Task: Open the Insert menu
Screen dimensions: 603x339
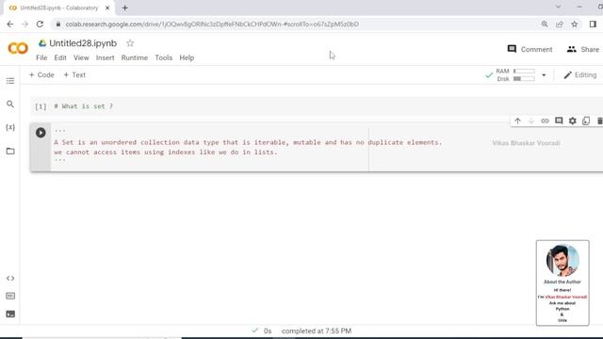Action: (x=105, y=57)
